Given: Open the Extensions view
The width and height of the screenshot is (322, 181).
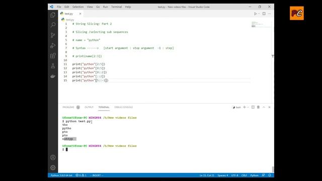Looking at the screenshot, I should pyautogui.click(x=53, y=56).
